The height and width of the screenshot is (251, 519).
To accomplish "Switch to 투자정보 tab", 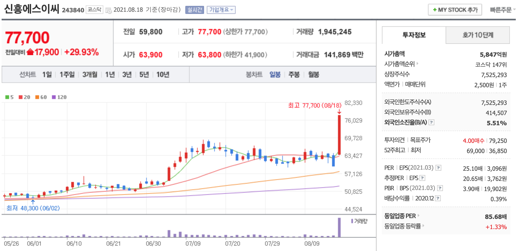I will pos(414,35).
